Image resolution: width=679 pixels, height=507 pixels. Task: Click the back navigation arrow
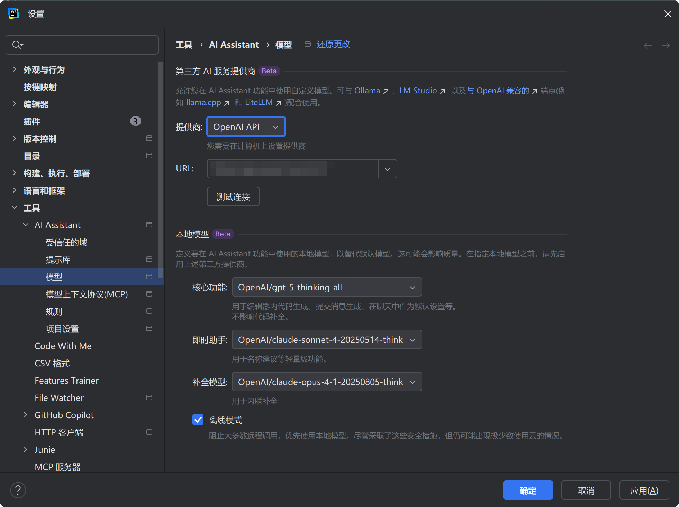tap(648, 46)
